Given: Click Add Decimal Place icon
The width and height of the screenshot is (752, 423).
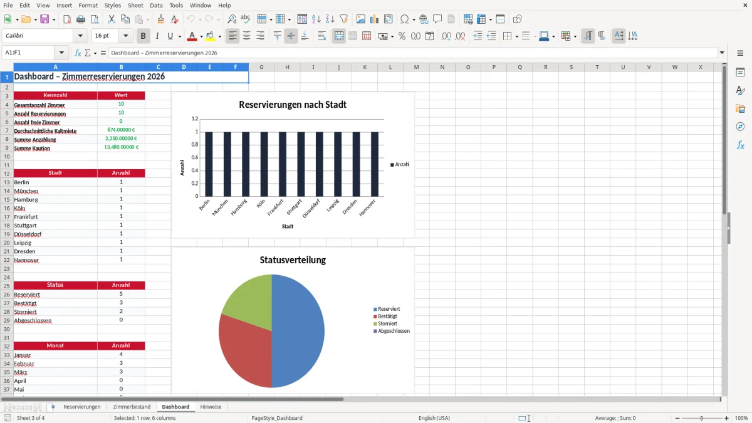Looking at the screenshot, I should point(447,36).
